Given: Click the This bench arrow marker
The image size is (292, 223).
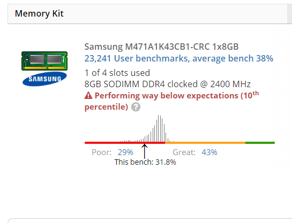Looking at the screenshot, I should [144, 151].
